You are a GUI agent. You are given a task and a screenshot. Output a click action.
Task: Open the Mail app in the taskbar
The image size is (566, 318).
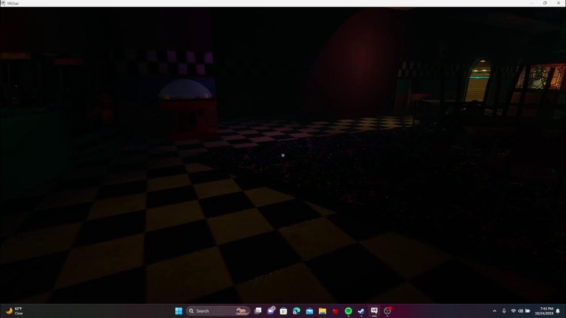click(310, 311)
